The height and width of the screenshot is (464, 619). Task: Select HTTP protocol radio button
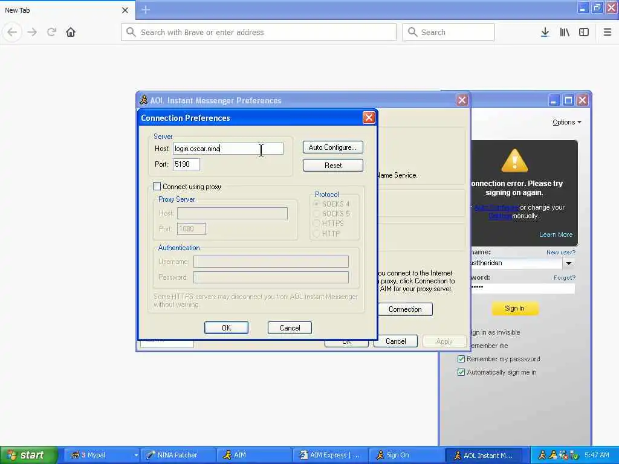(x=316, y=234)
